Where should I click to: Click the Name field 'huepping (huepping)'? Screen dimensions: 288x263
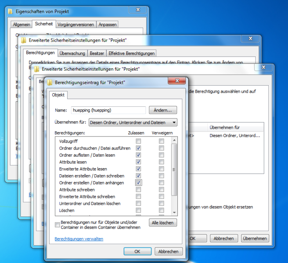(108, 110)
